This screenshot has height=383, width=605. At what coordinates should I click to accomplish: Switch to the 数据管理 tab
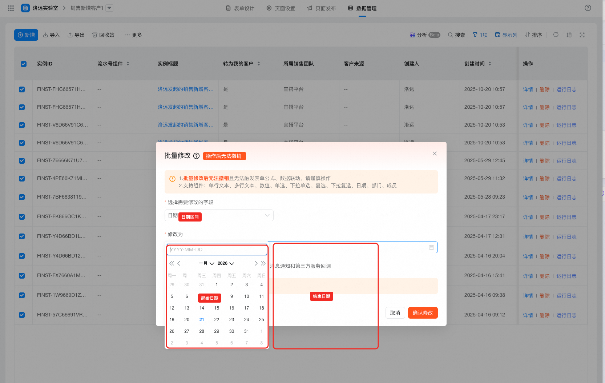(362, 8)
